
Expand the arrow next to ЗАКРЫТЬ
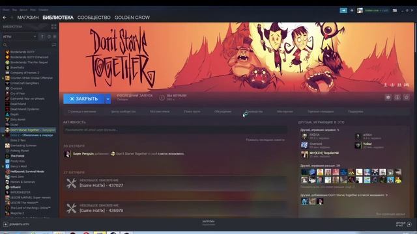click(108, 99)
